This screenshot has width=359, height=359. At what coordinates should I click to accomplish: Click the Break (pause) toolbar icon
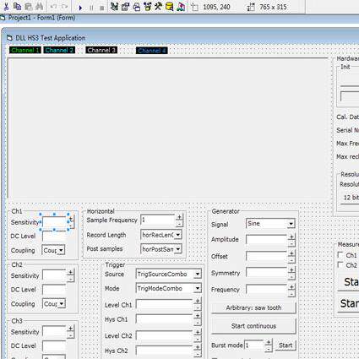pos(91,8)
